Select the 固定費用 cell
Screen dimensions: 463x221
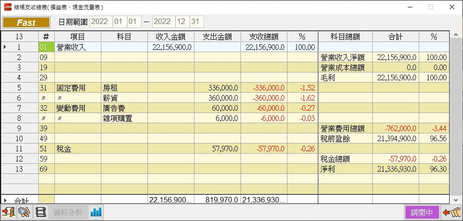click(x=78, y=88)
